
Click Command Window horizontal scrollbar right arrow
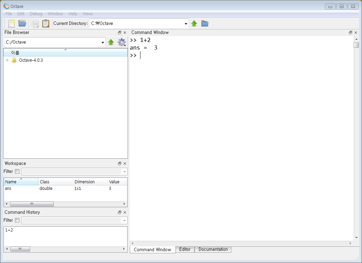(x=351, y=243)
